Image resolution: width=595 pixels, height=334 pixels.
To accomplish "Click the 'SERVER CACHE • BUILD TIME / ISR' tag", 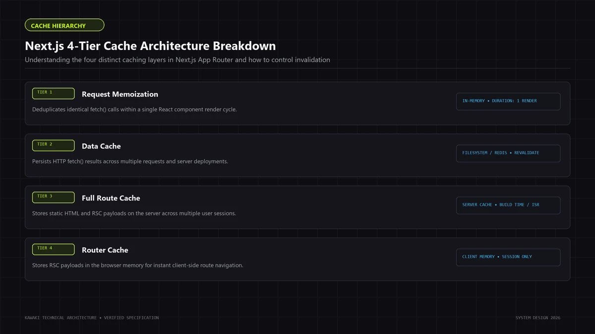I will [508, 205].
